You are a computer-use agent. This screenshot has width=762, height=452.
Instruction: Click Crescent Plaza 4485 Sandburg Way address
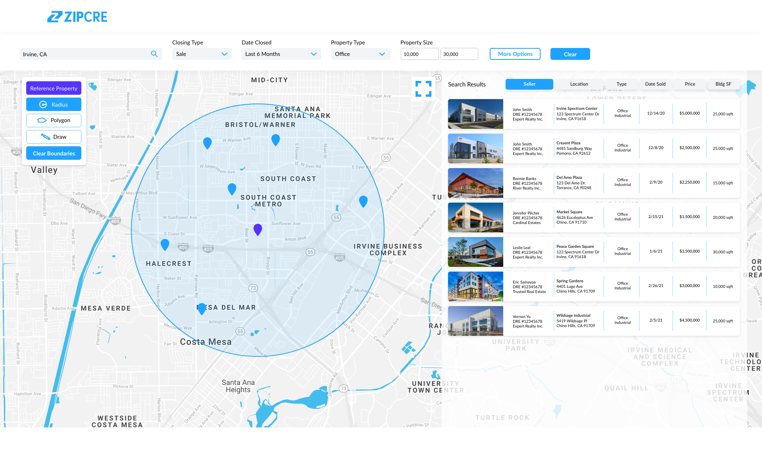click(574, 148)
